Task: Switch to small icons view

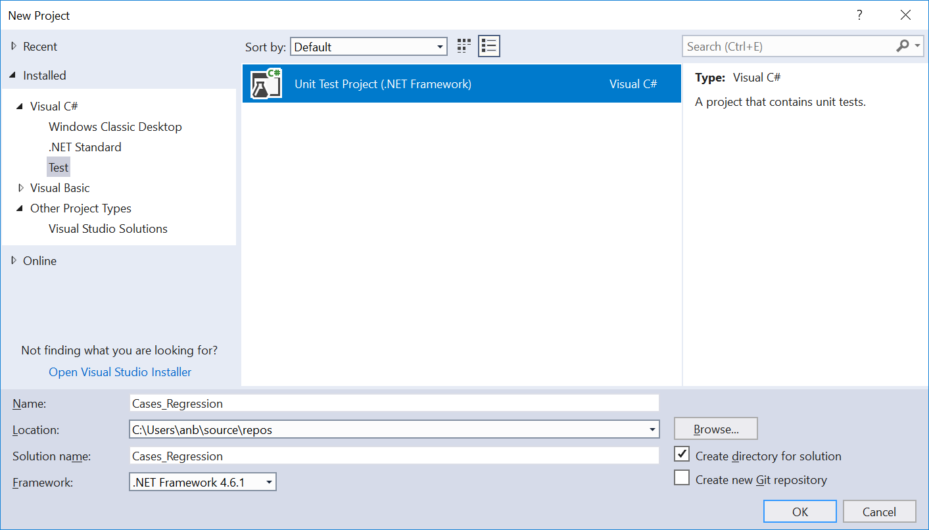Action: click(x=464, y=46)
